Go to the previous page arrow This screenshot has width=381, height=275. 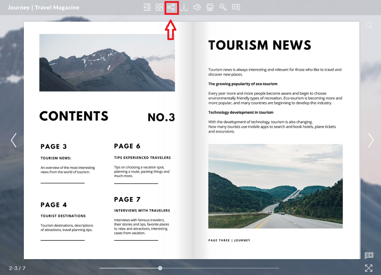click(x=14, y=140)
